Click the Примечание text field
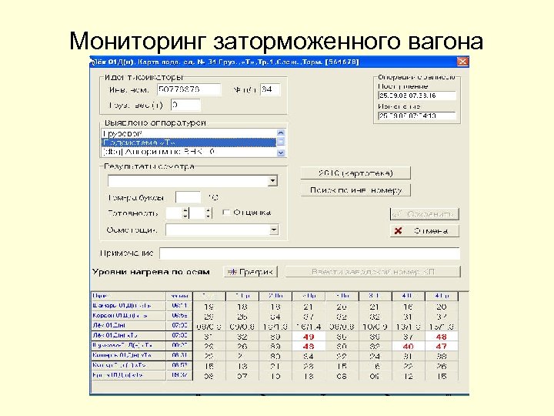The width and height of the screenshot is (554, 416). coord(309,253)
